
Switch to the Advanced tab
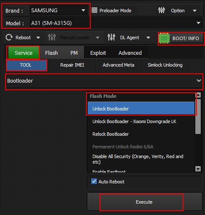pyautogui.click(x=130, y=53)
